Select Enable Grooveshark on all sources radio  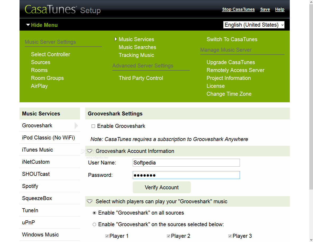point(94,213)
